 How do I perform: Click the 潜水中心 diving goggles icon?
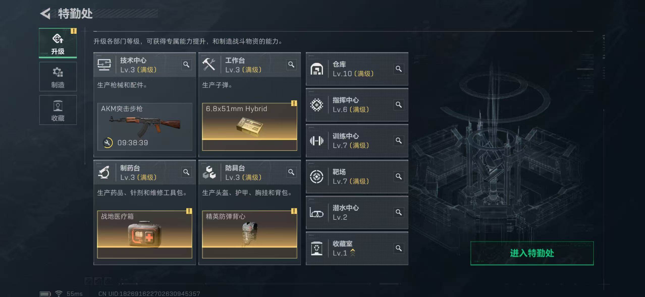316,213
